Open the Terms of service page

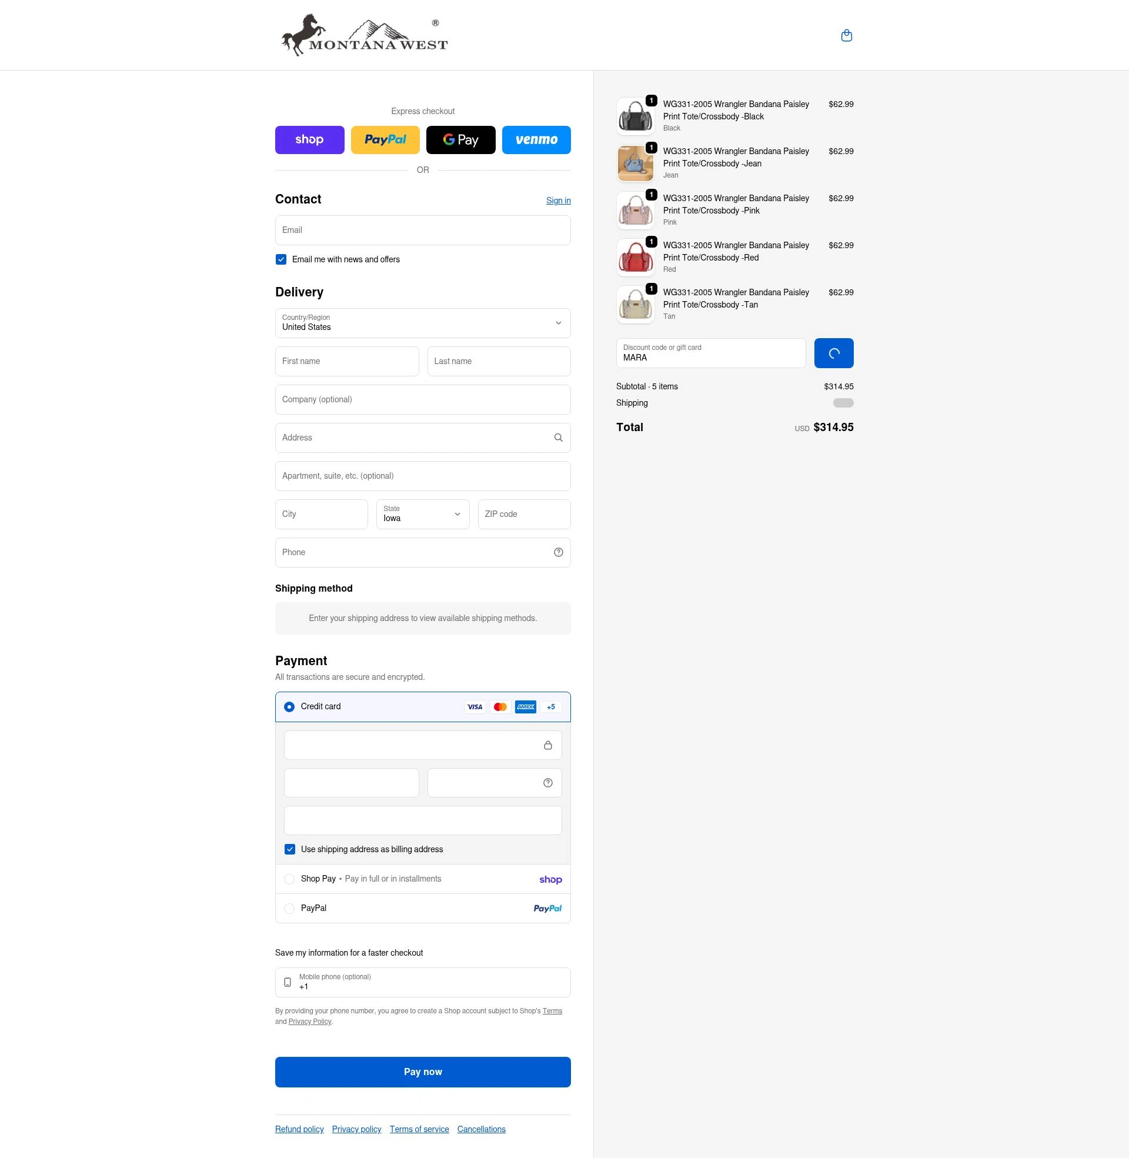(419, 1129)
